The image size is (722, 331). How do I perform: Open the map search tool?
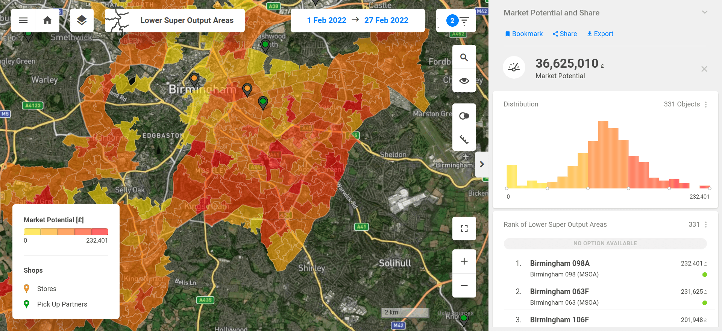tap(464, 57)
